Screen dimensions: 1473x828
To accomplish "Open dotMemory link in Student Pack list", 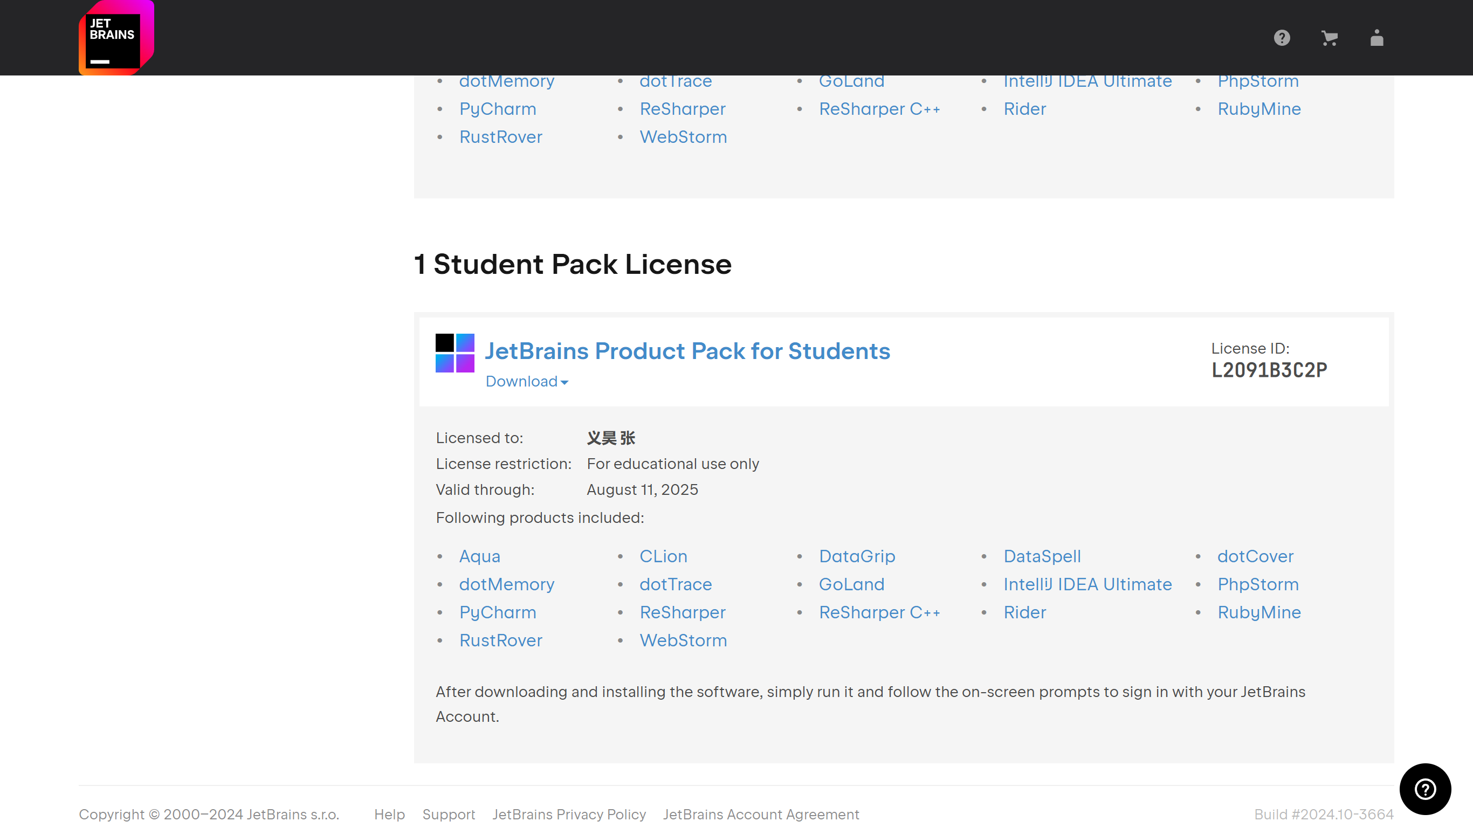I will pos(507,584).
